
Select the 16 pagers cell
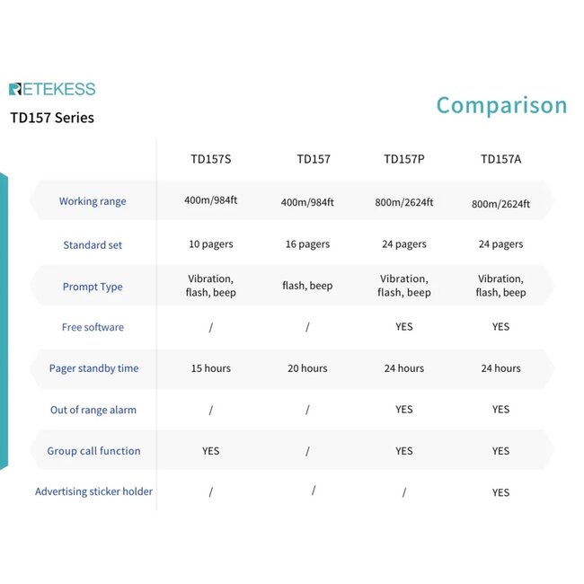point(306,244)
